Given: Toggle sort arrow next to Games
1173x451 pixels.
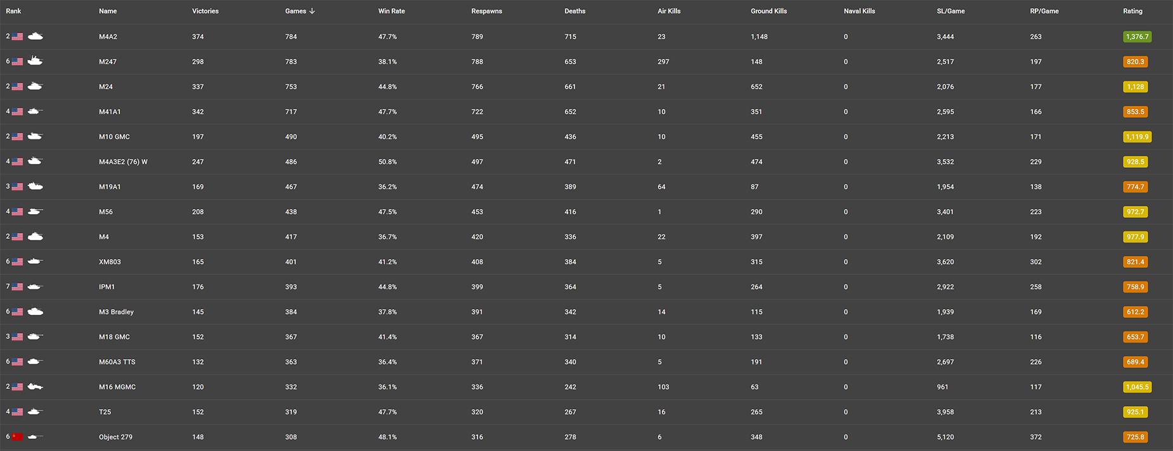Looking at the screenshot, I should pyautogui.click(x=312, y=11).
